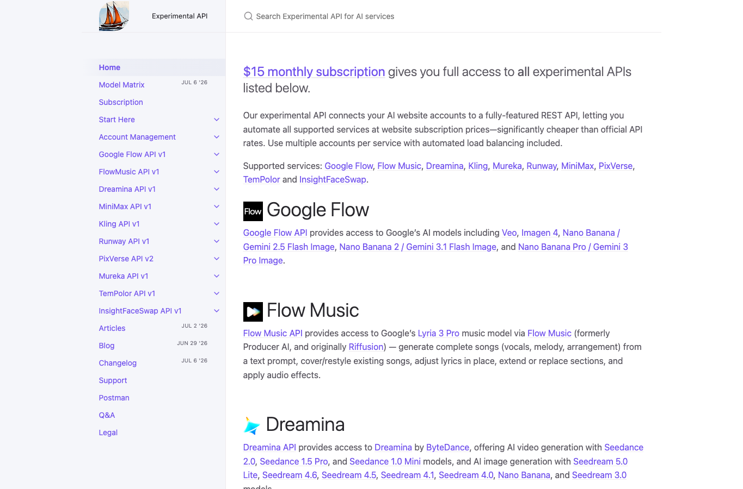Screen dimensions: 743x489
Task: Open the Postman sidebar item
Action: (114, 398)
